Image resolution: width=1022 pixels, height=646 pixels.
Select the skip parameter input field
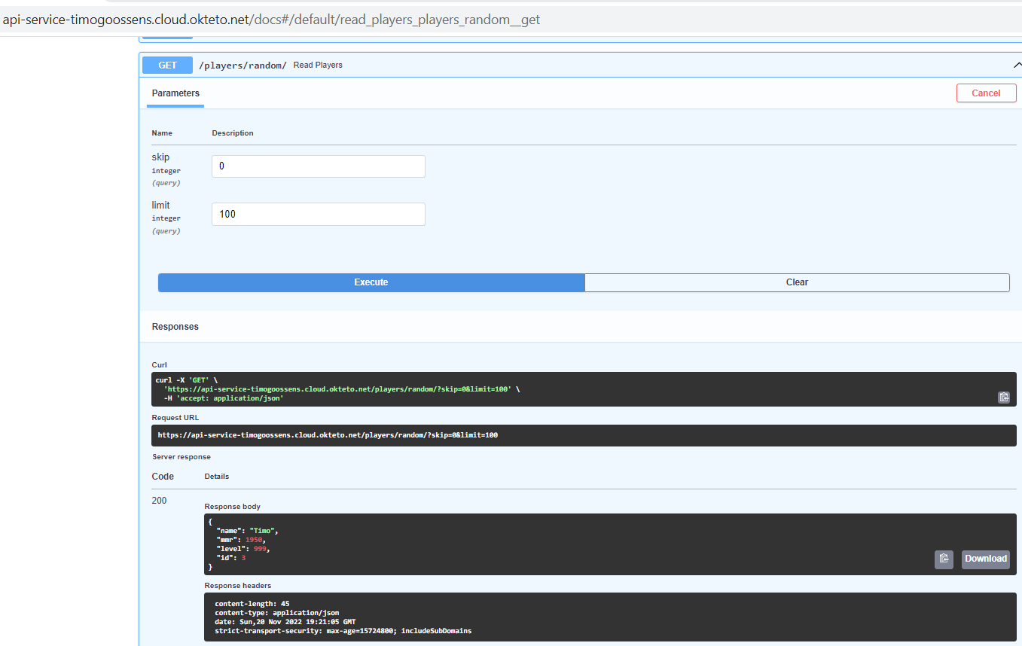pyautogui.click(x=318, y=166)
